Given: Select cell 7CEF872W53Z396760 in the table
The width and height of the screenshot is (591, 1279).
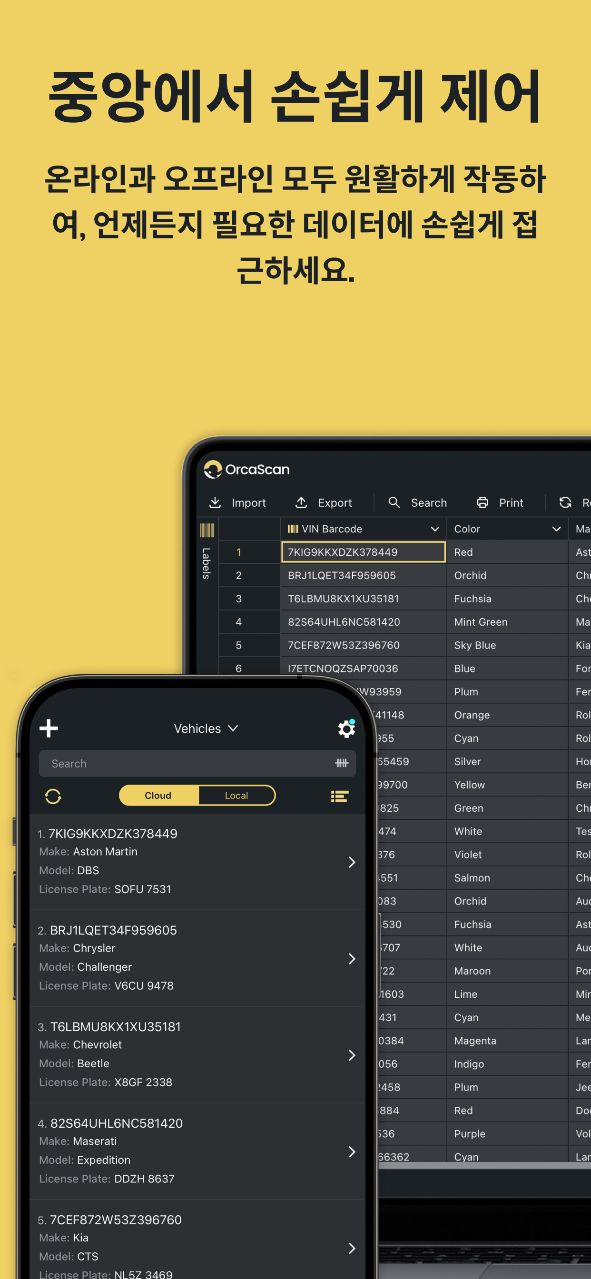Looking at the screenshot, I should 364,646.
